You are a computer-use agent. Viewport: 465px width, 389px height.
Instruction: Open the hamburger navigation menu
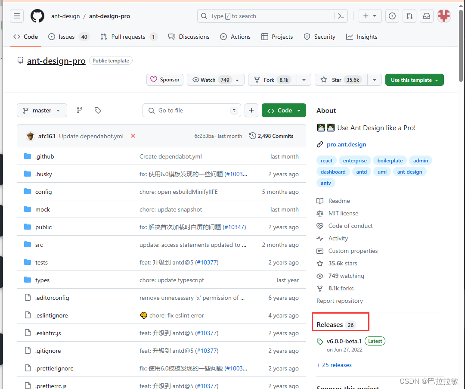click(17, 16)
